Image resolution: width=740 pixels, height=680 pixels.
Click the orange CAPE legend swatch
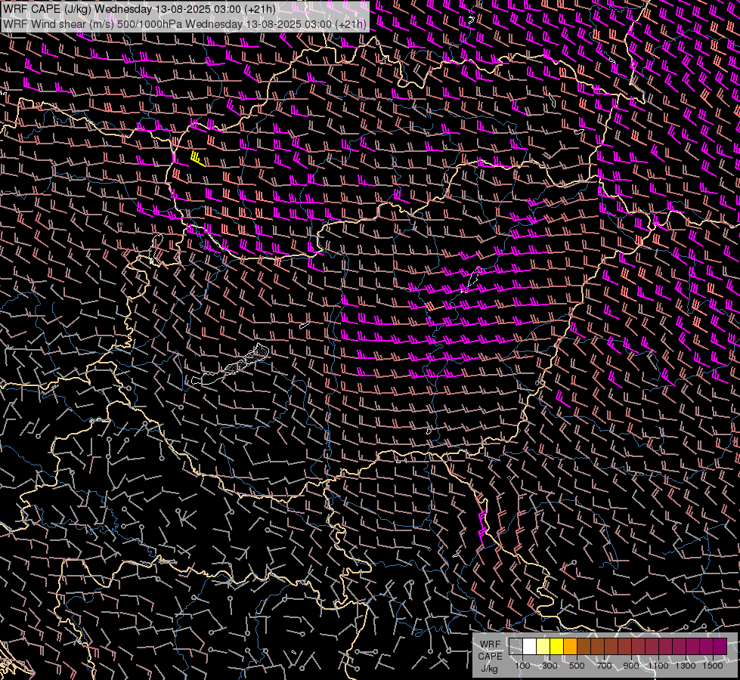[x=570, y=647]
